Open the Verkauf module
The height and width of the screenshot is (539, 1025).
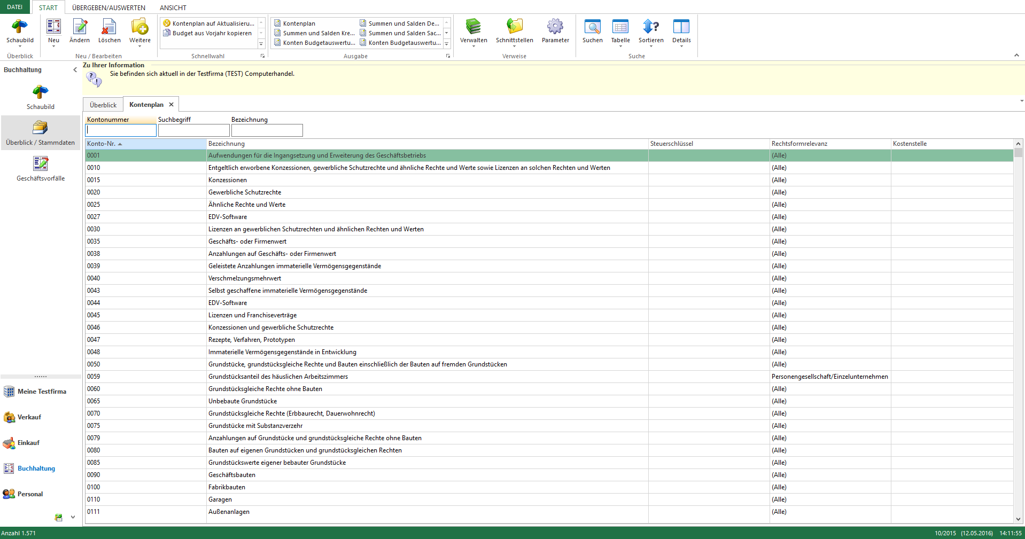point(29,417)
